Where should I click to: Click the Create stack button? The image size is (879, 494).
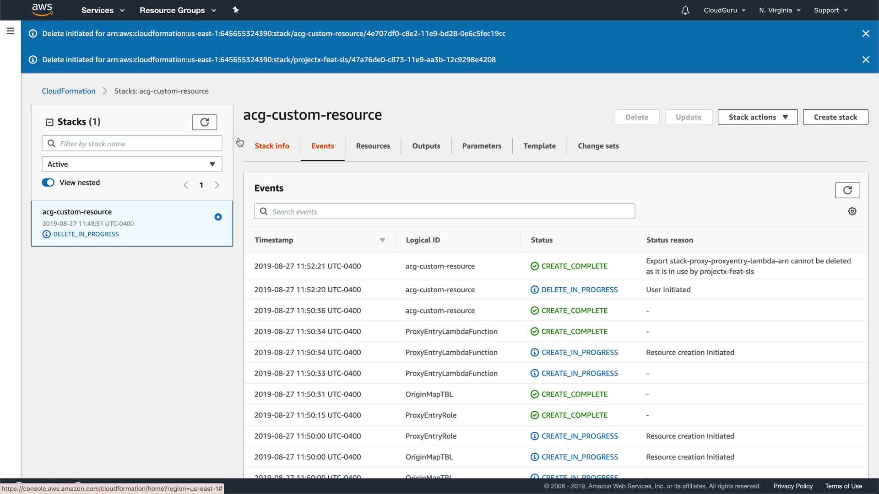[x=835, y=117]
